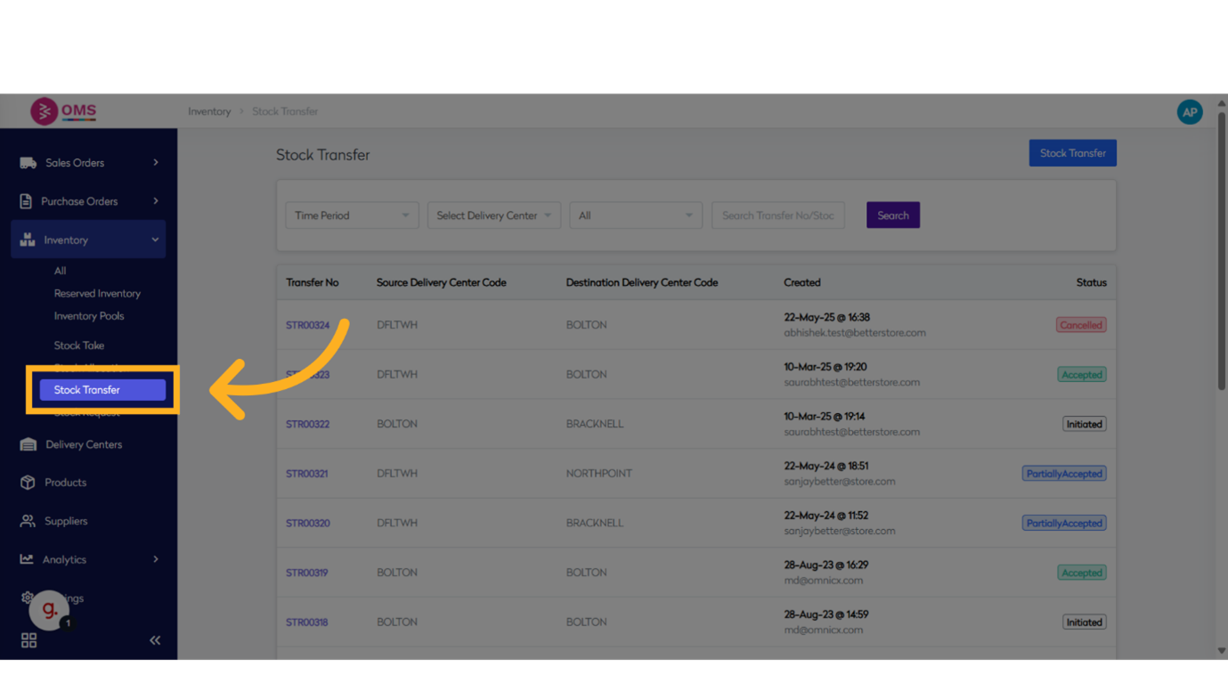Open the apps grid icon at bottom left
1228x691 pixels.
[28, 640]
